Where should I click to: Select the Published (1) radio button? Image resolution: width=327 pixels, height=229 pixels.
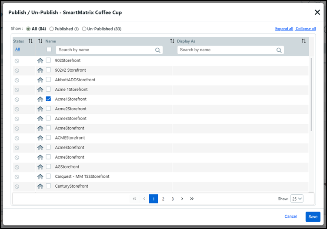coord(52,29)
